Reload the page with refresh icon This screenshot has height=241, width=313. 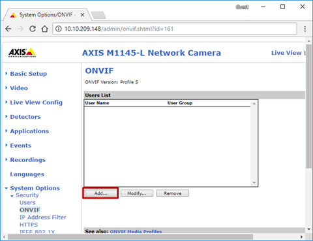click(x=33, y=29)
